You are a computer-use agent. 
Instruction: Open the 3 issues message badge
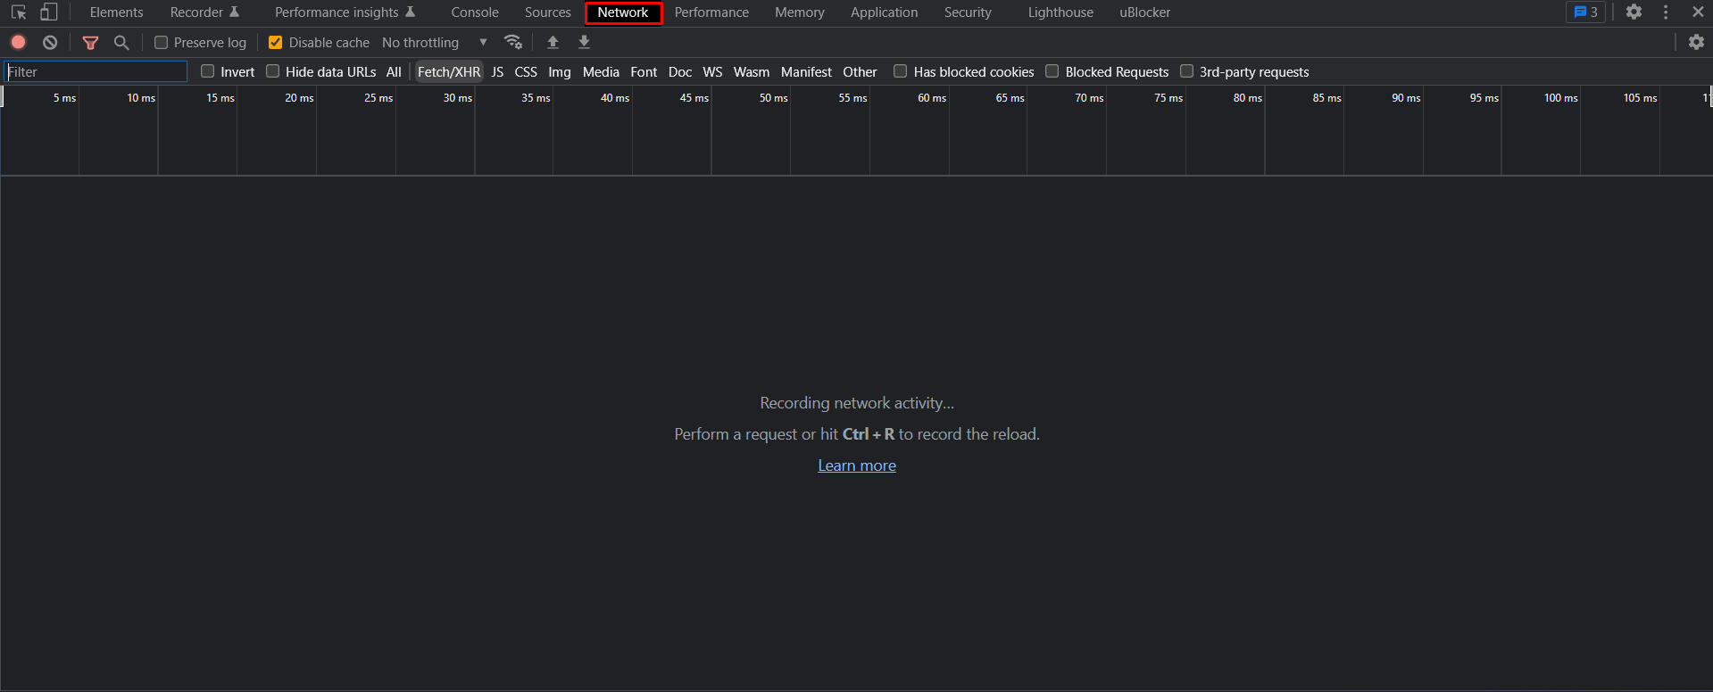pos(1586,12)
